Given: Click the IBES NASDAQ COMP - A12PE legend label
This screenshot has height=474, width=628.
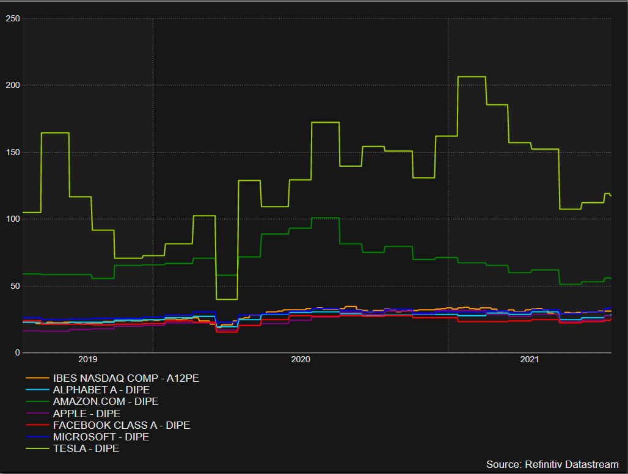Looking at the screenshot, I should coord(126,378).
